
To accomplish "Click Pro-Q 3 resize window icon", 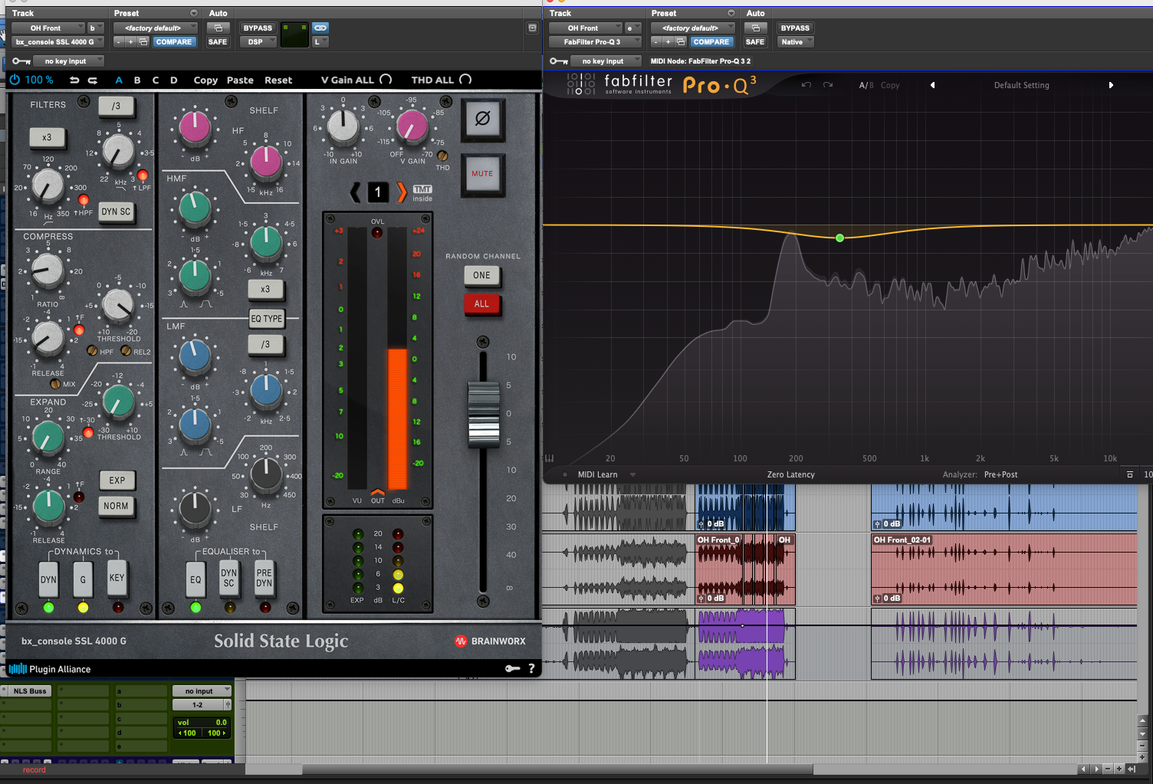I will coord(1129,474).
